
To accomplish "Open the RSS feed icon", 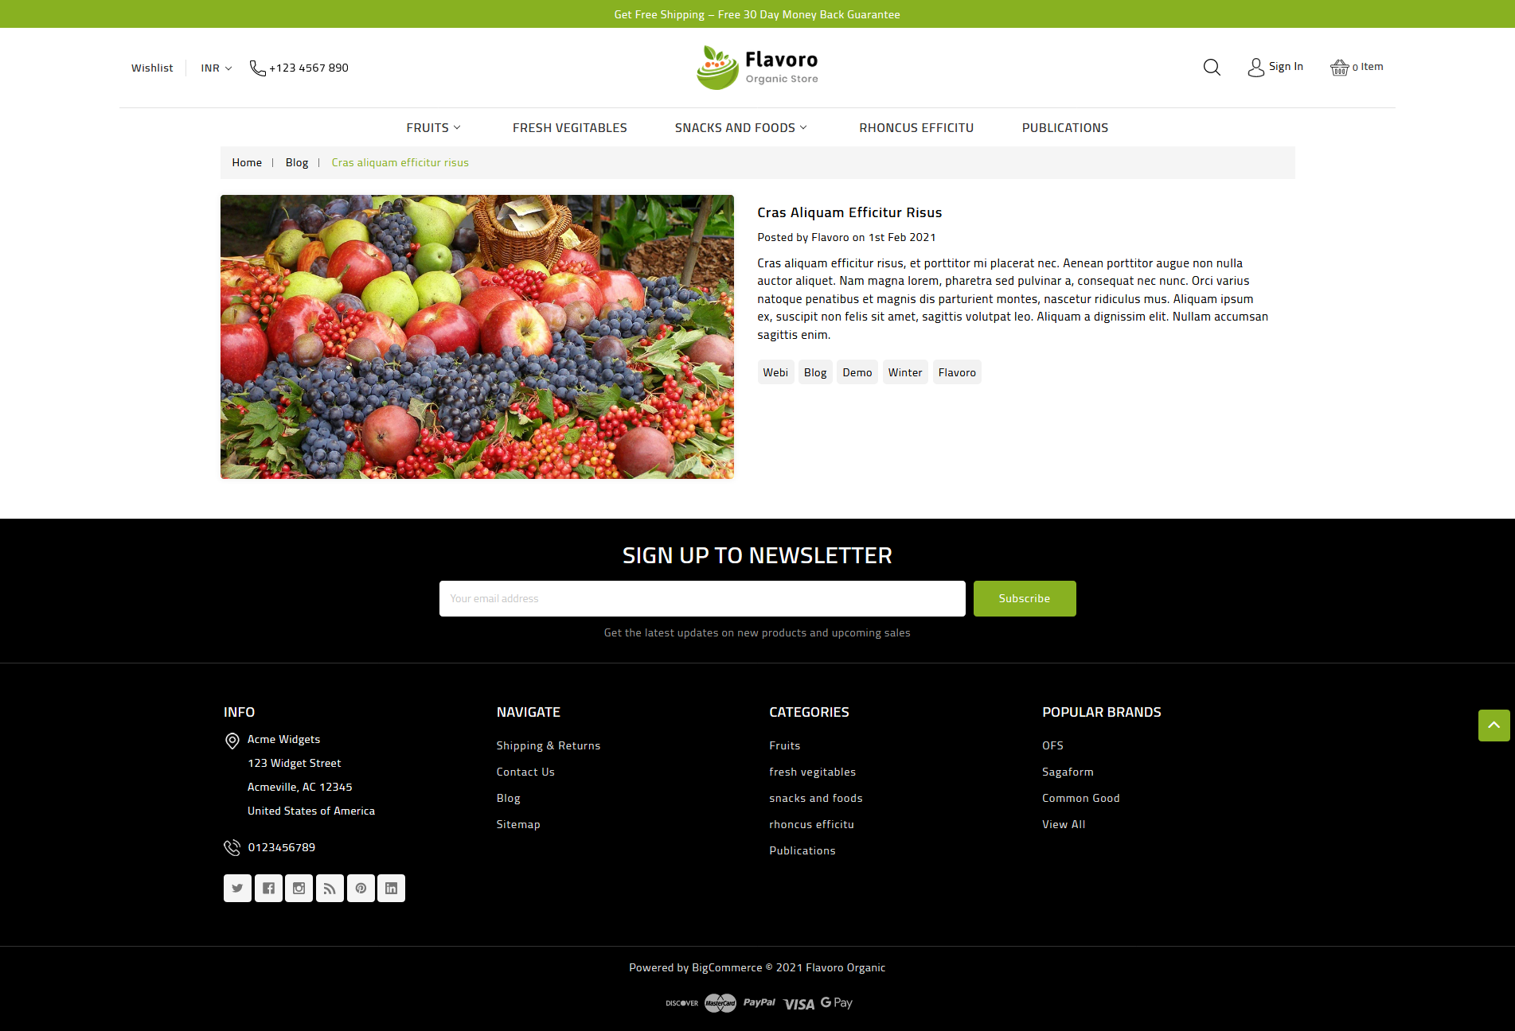I will [x=330, y=888].
